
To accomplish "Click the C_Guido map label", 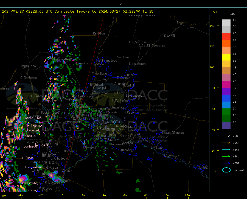I will click(x=37, y=96).
